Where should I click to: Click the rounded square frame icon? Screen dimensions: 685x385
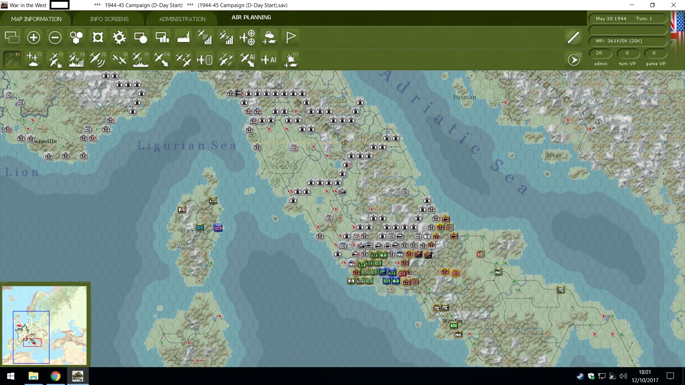pyautogui.click(x=98, y=37)
